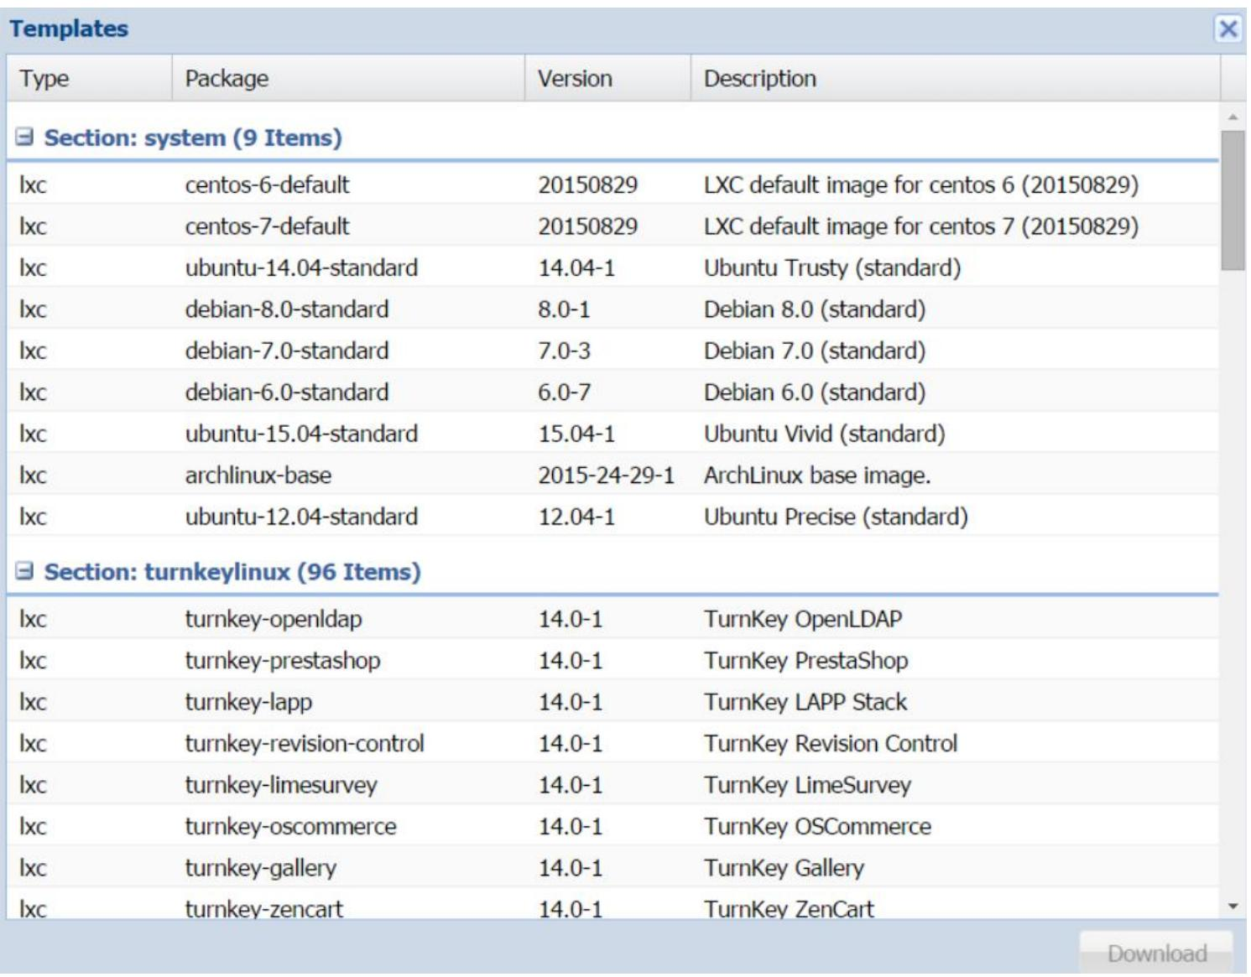Click the ArchLinux base image description
The image size is (1251, 977).
pyautogui.click(x=816, y=476)
